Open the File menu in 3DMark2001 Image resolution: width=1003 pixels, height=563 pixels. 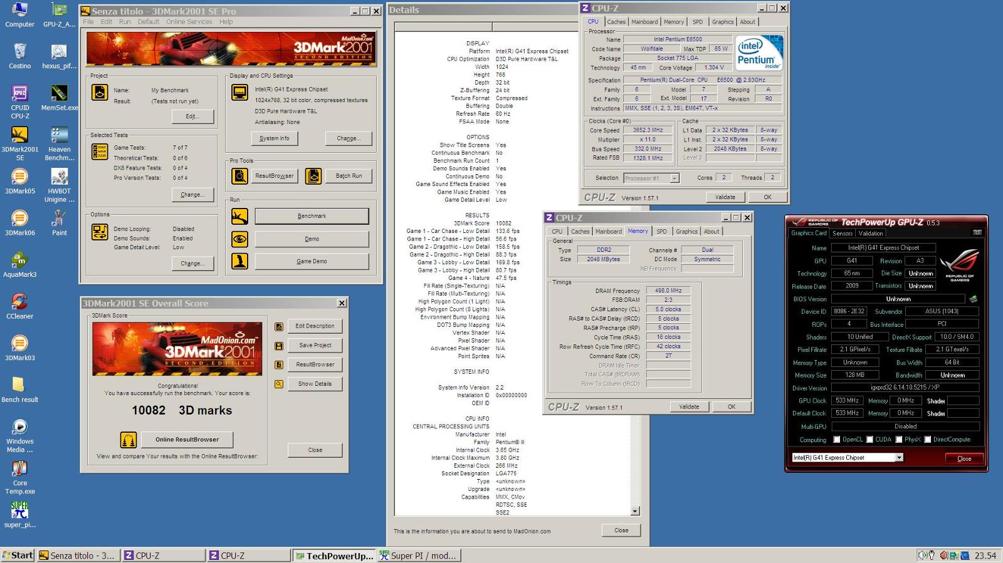click(x=88, y=21)
